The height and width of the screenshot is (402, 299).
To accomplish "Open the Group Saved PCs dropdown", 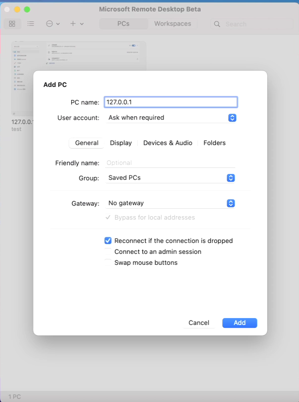I will (x=170, y=178).
